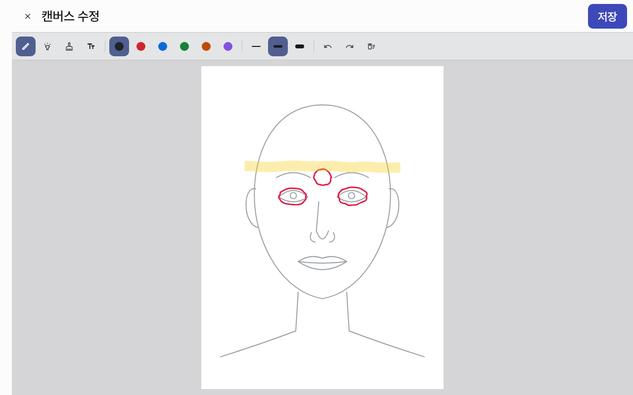Clear all drawings from canvas

[371, 46]
